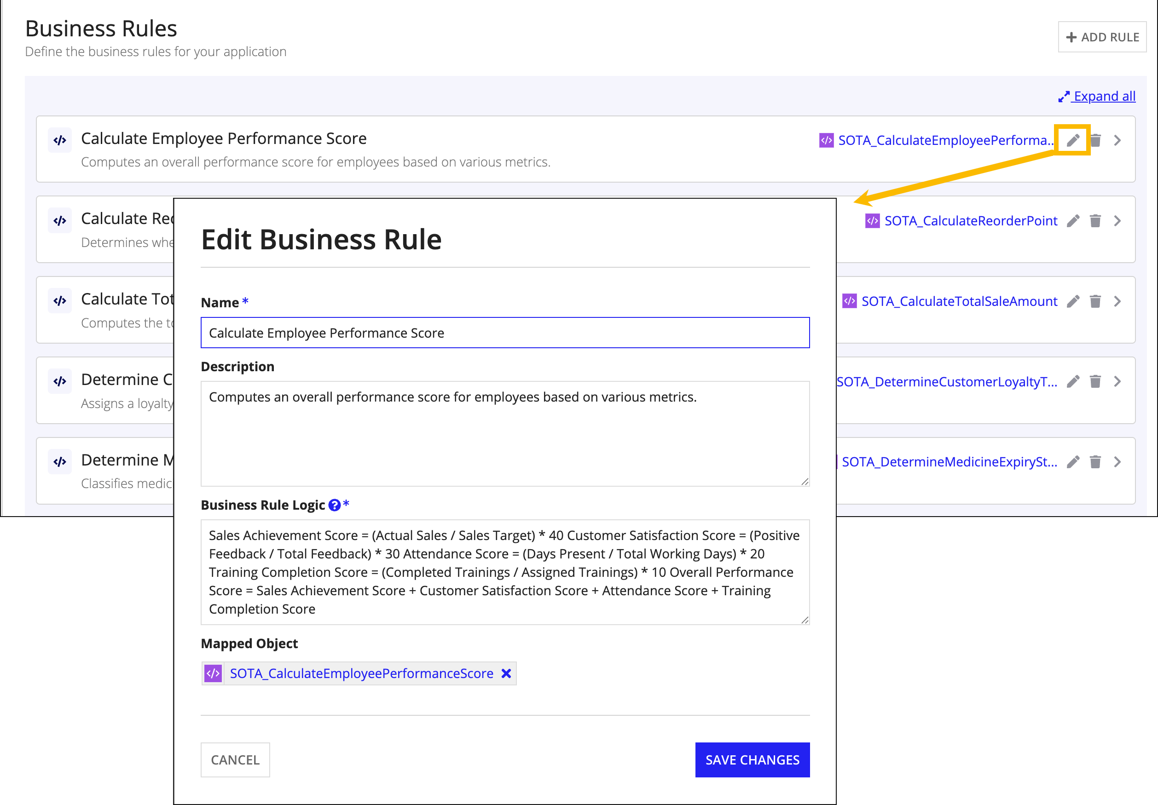Click the code icon beside Calculate Total rule
The width and height of the screenshot is (1158, 805).
pos(60,301)
